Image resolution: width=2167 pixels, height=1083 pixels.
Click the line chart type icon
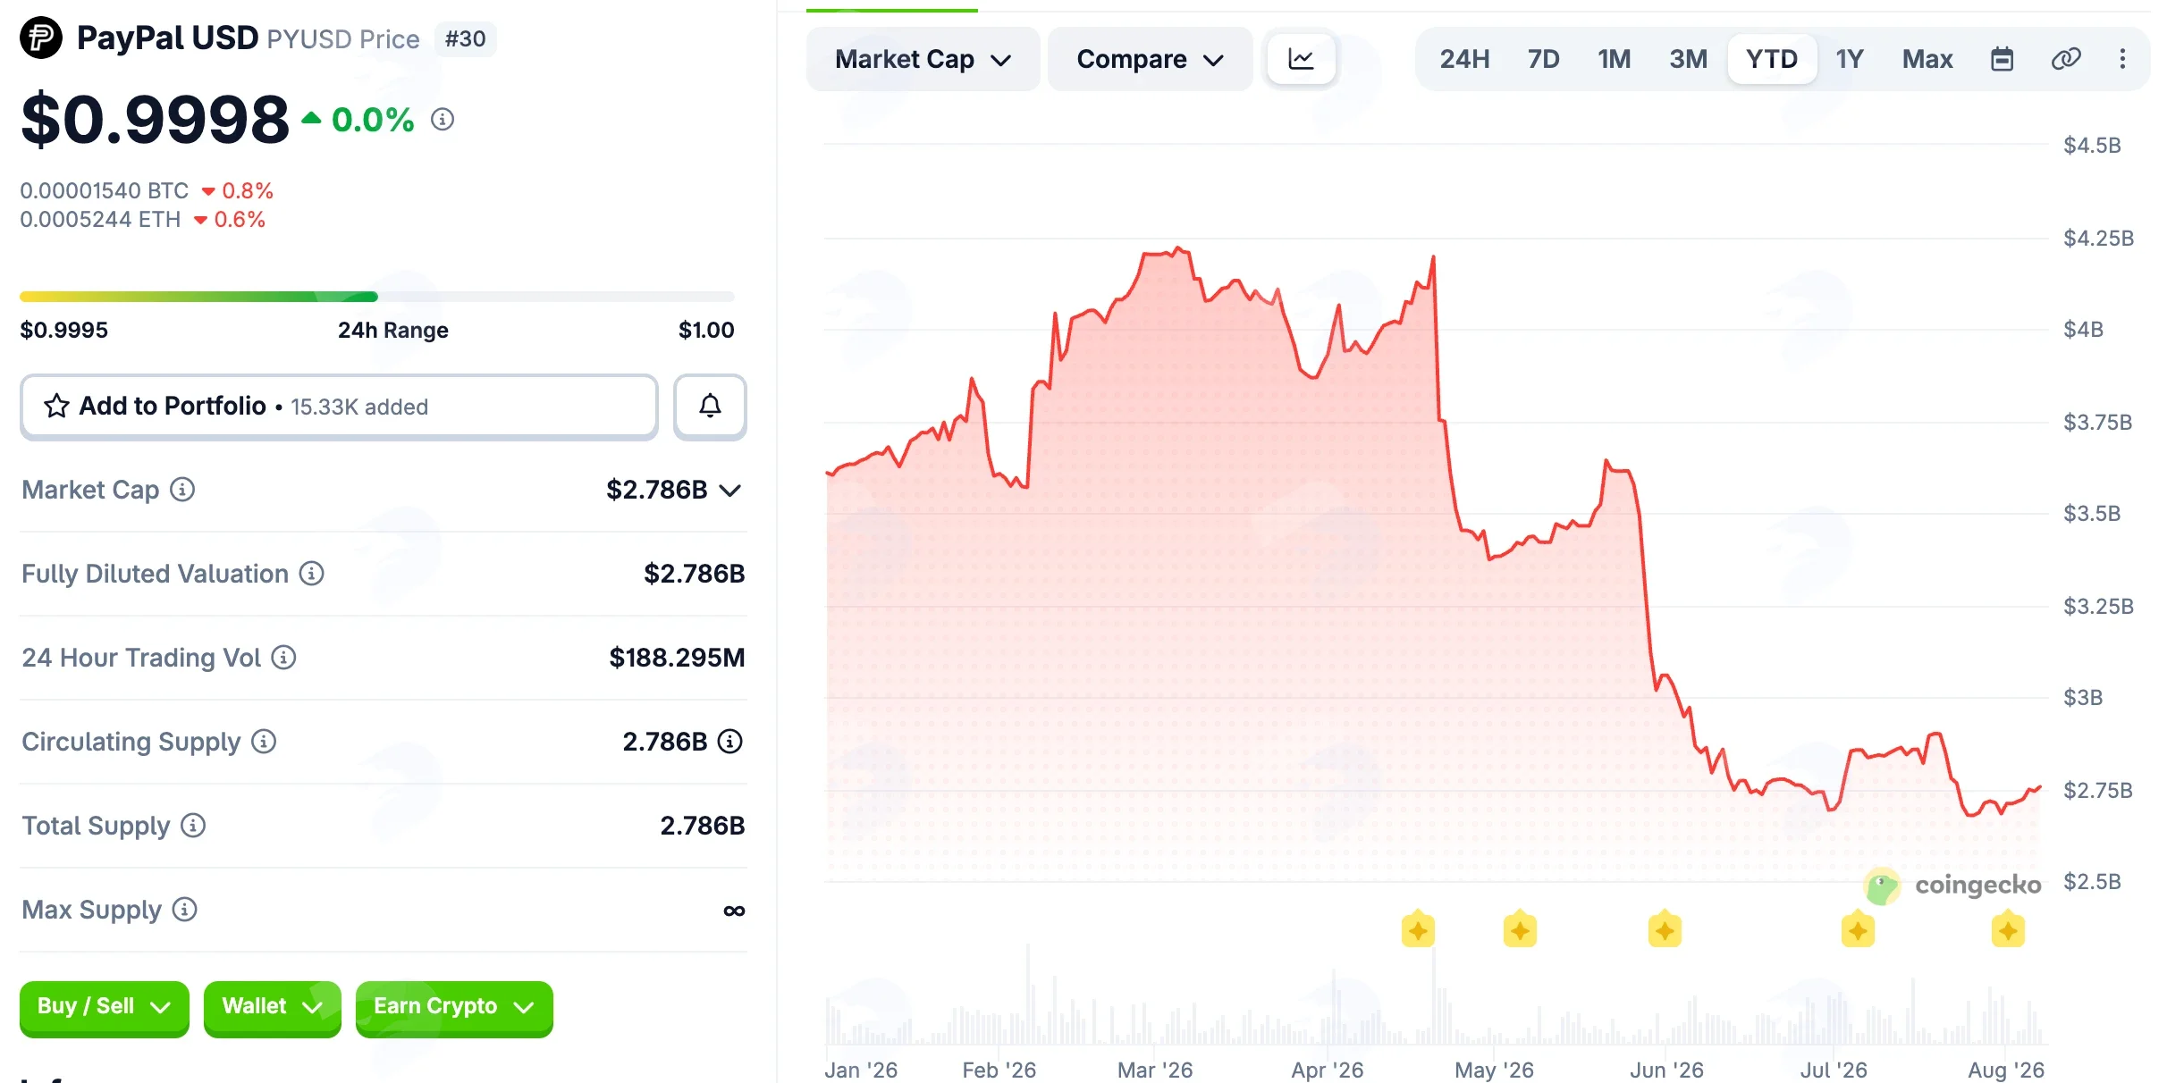(x=1301, y=59)
